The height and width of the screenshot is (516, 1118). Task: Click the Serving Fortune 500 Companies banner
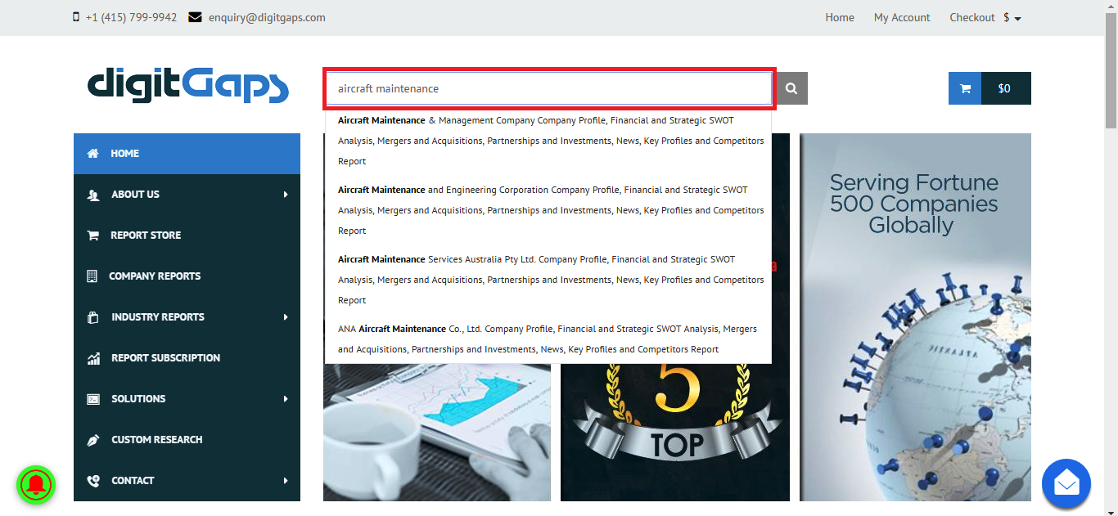(x=915, y=317)
